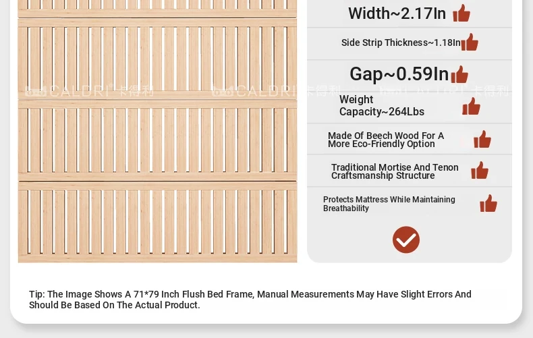
Task: Click the red circular checkmark icon
Action: [406, 240]
